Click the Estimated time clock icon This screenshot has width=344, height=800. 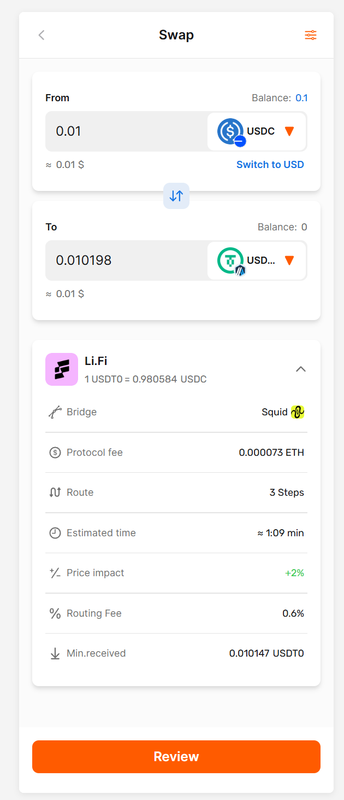55,533
